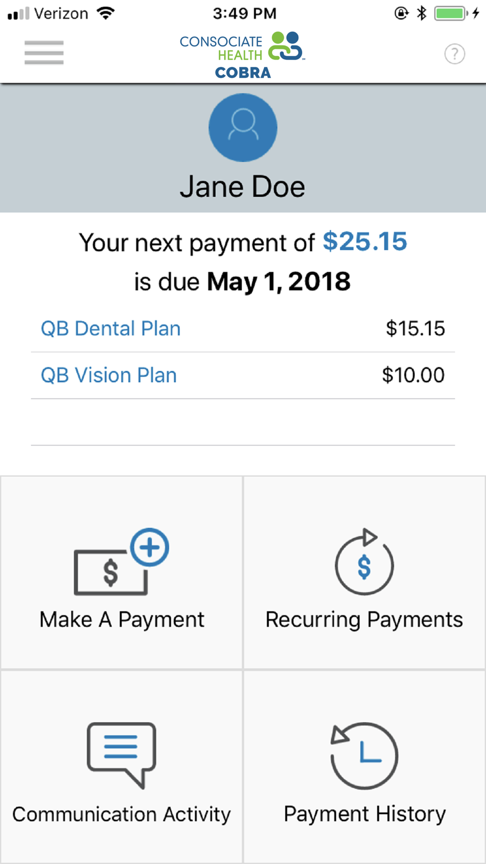486x864 pixels.
Task: Tap the battery icon in status bar
Action: pos(451,14)
